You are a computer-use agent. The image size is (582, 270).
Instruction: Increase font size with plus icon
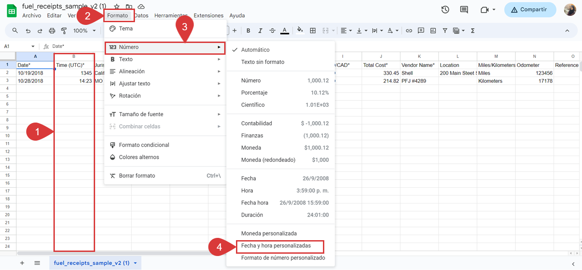point(235,31)
